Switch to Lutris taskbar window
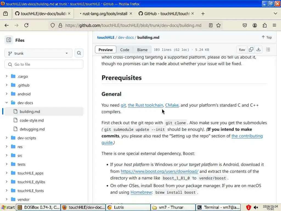This screenshot has height=211, width=281. 128,207
